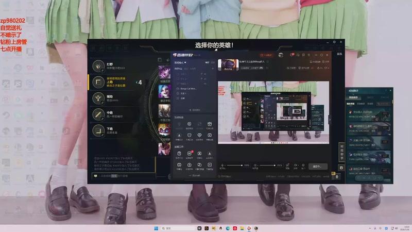The width and height of the screenshot is (412, 232).
Task: Collapse the tools list via link below grid
Action: (x=195, y=175)
